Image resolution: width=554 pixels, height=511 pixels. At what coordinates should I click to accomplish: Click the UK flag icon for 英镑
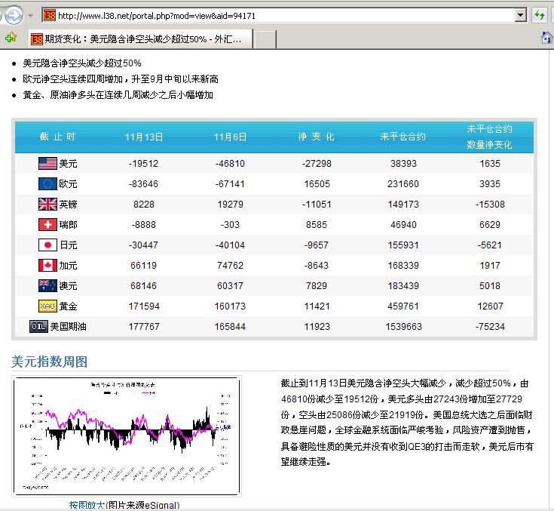coord(47,204)
